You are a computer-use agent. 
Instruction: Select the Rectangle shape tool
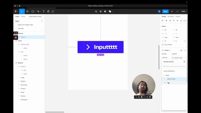pos(33,11)
